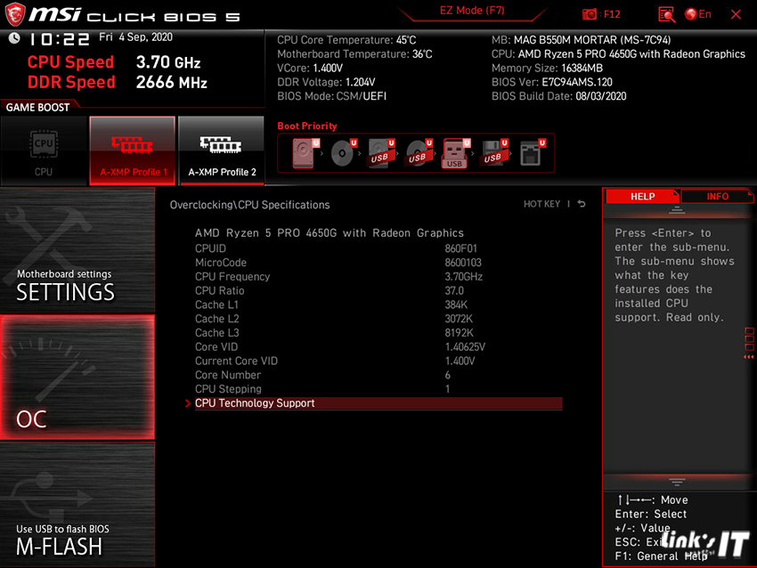Click the Boot Priority heading
757x568 pixels.
[x=307, y=126]
